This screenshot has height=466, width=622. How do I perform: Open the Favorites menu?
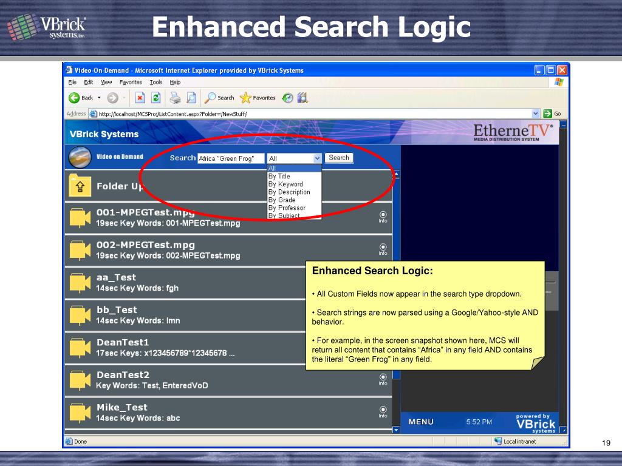(x=131, y=82)
